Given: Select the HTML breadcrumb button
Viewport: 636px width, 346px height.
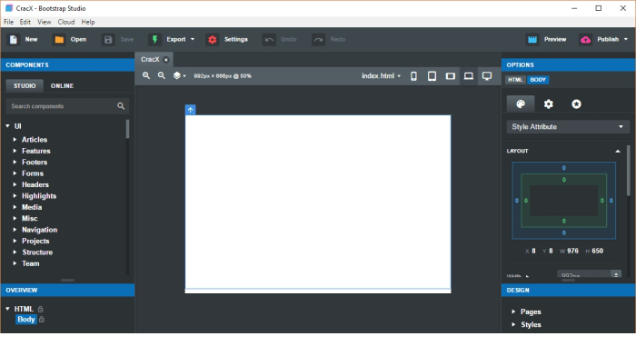Looking at the screenshot, I should pyautogui.click(x=515, y=80).
